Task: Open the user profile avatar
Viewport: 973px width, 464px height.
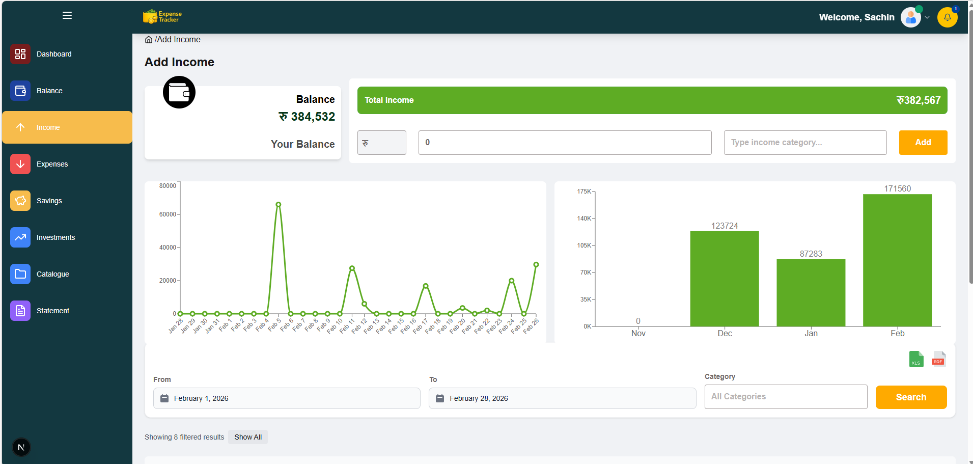Action: 911,17
